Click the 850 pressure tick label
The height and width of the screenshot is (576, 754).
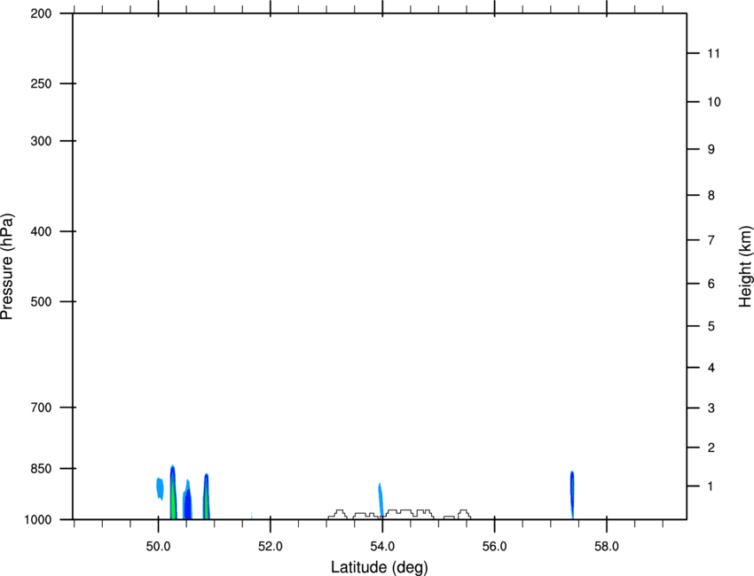pos(41,469)
